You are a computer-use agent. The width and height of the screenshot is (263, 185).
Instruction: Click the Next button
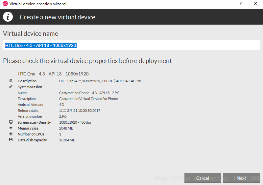coord(241,178)
